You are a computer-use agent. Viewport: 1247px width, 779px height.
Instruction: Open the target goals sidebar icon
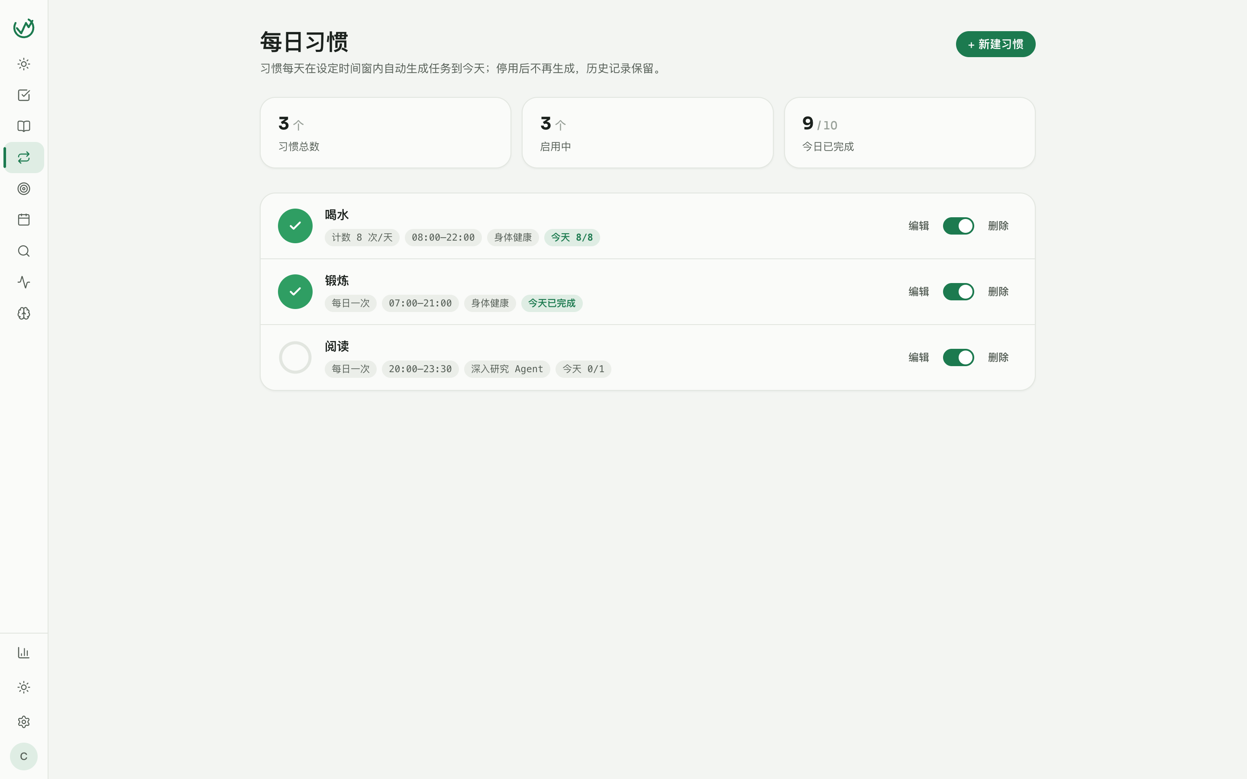(x=24, y=189)
